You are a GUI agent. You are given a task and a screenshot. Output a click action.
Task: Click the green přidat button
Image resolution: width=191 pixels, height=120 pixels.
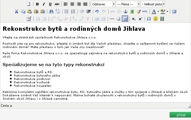(180, 115)
